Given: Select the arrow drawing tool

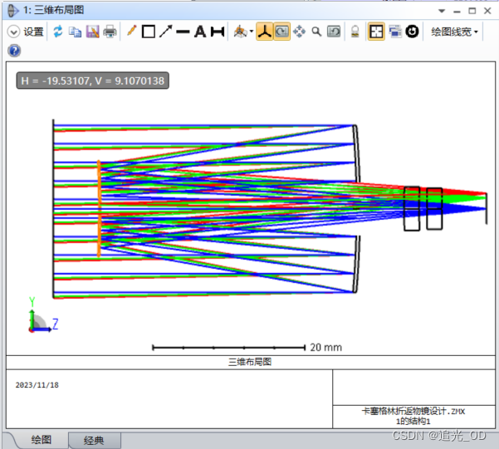Looking at the screenshot, I should click(x=165, y=32).
